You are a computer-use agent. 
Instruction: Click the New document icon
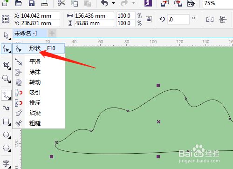coord(5,3)
